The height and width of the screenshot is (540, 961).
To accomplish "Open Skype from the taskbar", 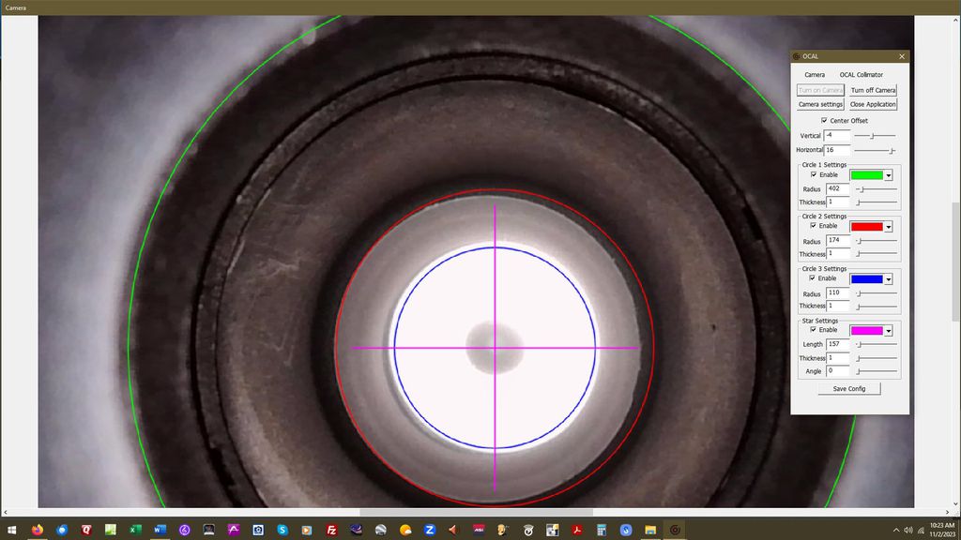I will click(282, 530).
